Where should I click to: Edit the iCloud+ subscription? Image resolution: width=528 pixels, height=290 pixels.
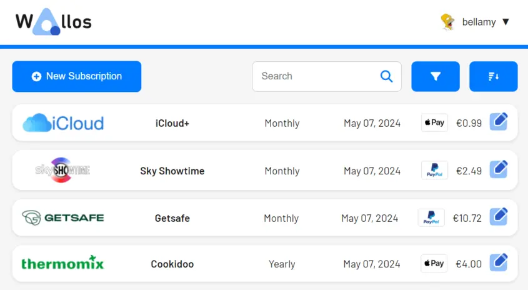coord(498,122)
